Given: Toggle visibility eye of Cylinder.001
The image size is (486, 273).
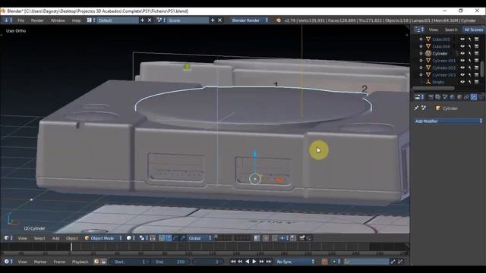Looking at the screenshot, I should [462, 61].
